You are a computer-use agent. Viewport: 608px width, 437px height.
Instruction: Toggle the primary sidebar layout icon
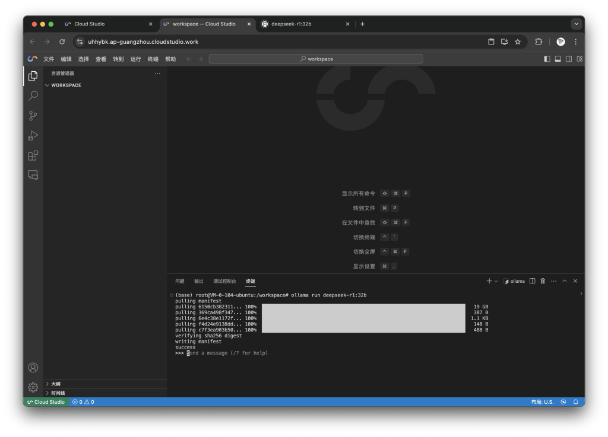(547, 59)
